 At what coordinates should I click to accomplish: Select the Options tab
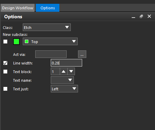[x=48, y=8]
